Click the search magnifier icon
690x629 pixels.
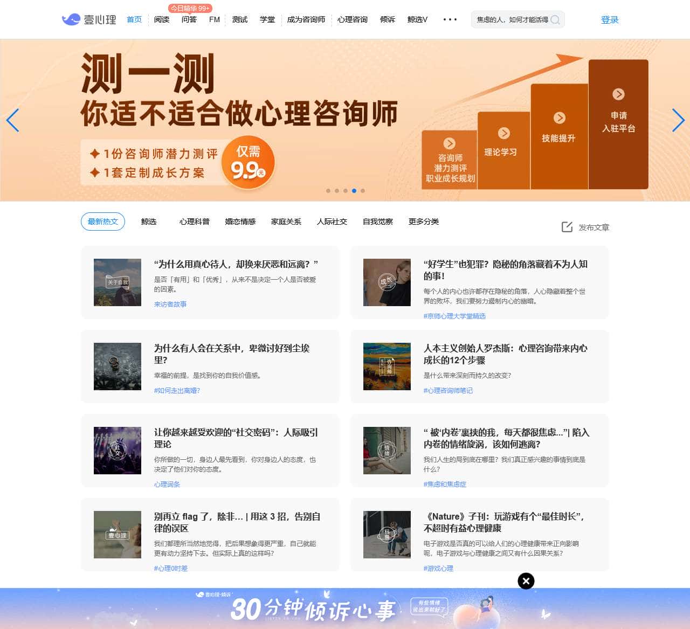point(555,20)
